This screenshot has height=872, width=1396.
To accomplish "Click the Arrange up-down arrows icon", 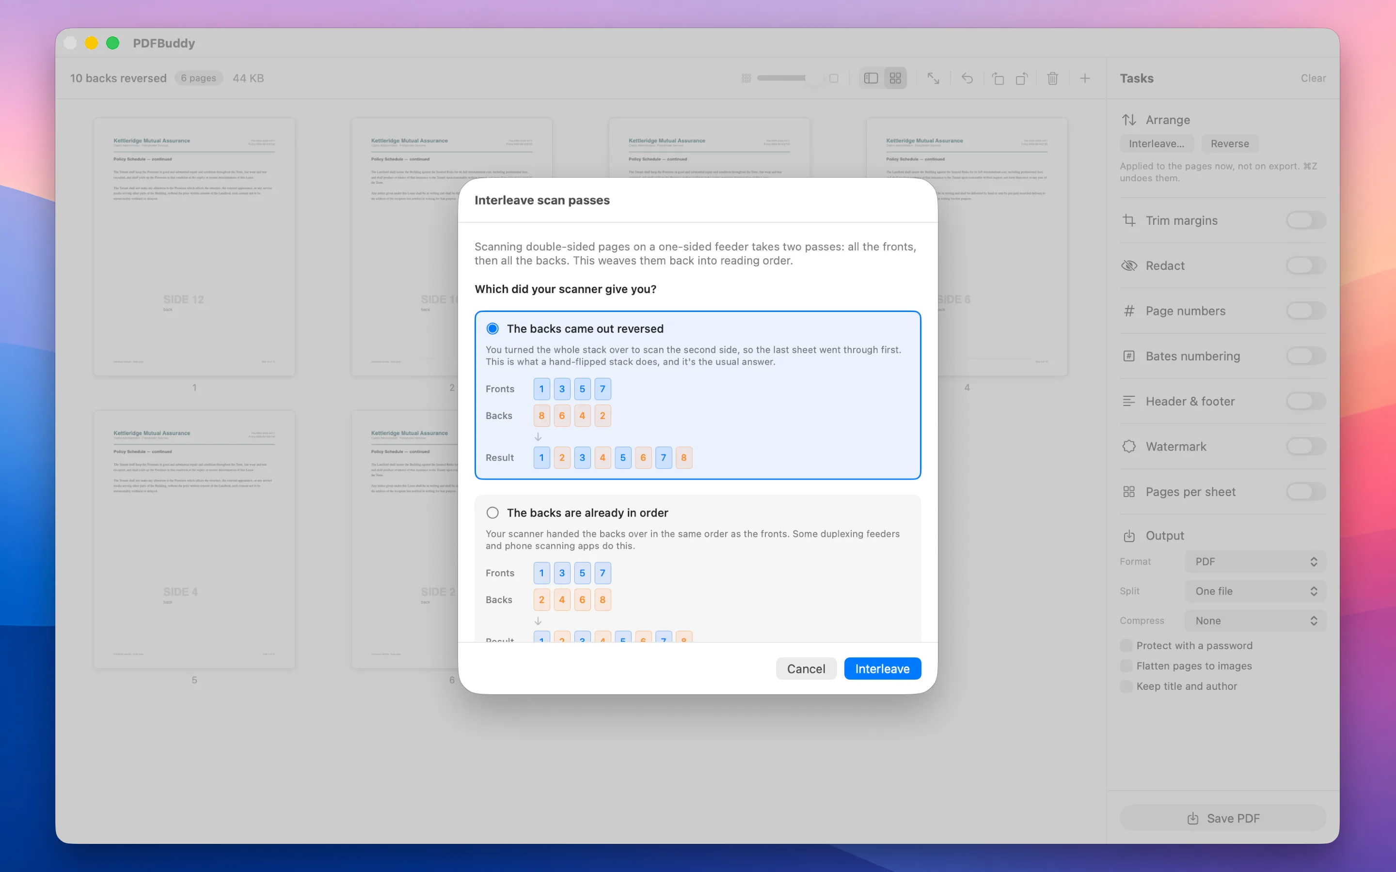I will coord(1129,120).
